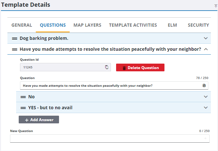Expand the Dog barking problem question
This screenshot has height=151, width=218.
coord(206,38)
